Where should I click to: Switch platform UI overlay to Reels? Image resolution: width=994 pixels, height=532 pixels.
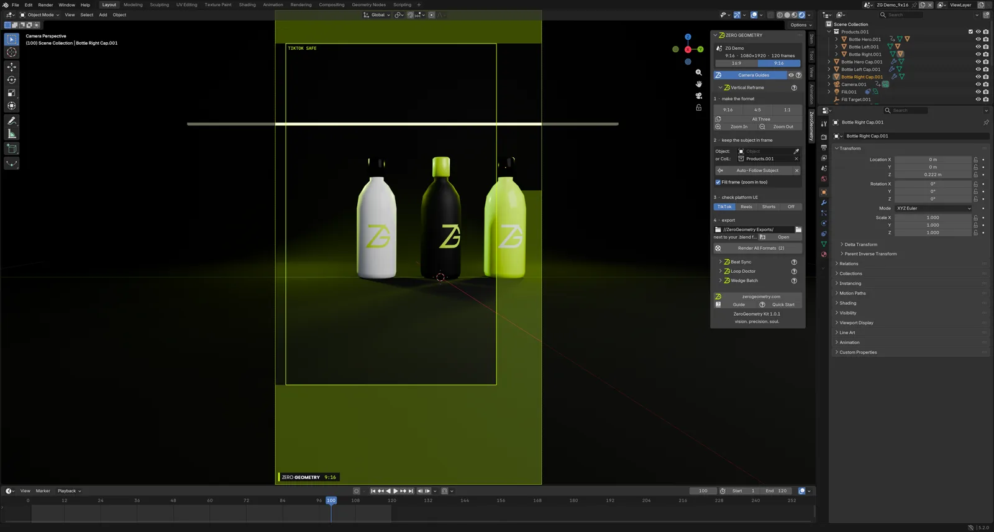click(x=746, y=207)
